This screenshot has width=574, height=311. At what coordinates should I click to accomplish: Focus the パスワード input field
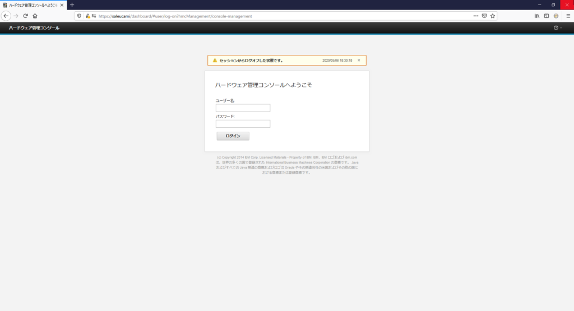[x=243, y=124]
